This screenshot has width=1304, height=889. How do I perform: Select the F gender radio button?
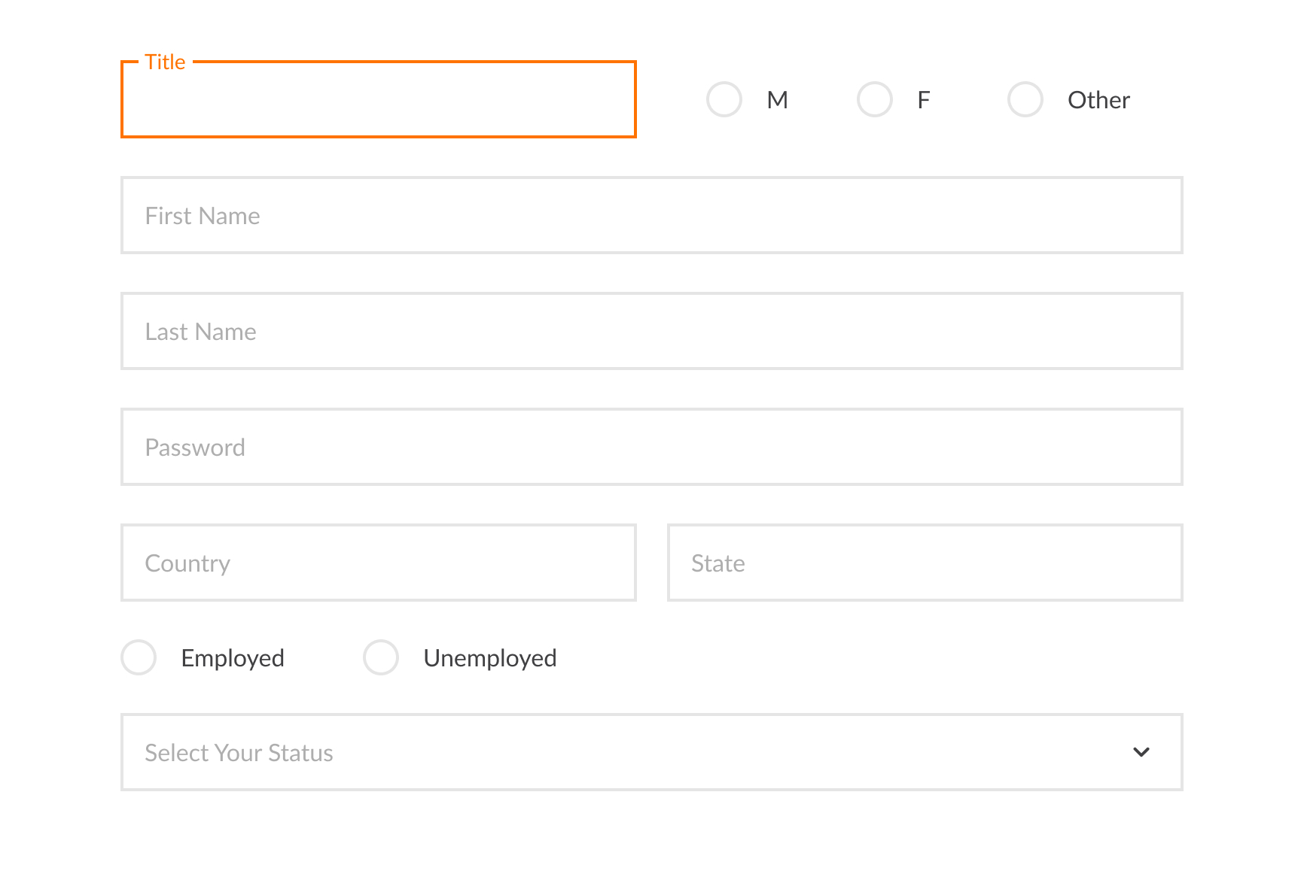click(x=874, y=99)
